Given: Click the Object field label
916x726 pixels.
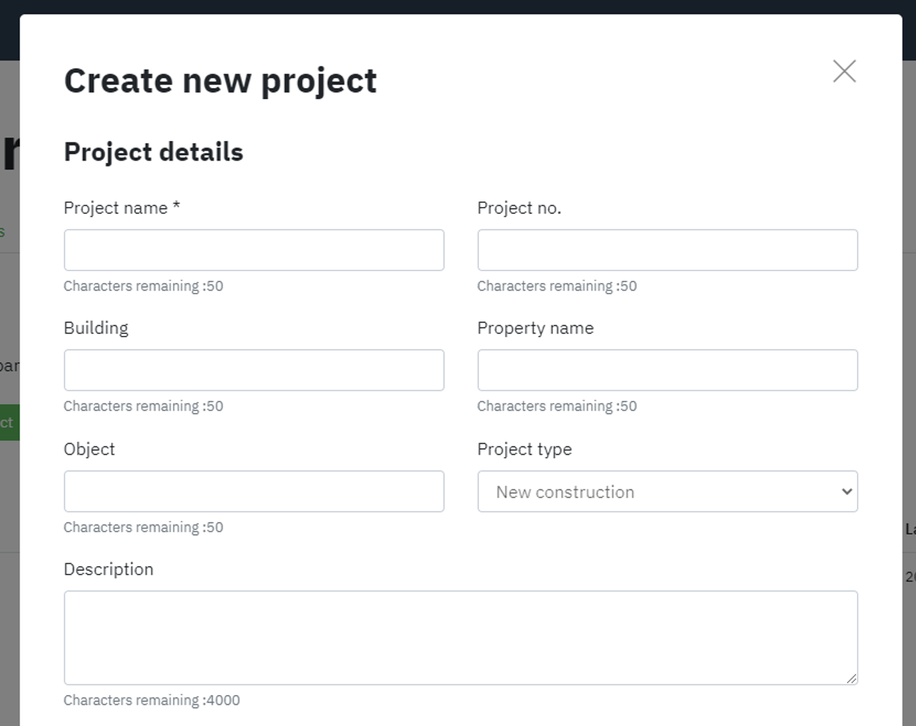Looking at the screenshot, I should point(89,449).
